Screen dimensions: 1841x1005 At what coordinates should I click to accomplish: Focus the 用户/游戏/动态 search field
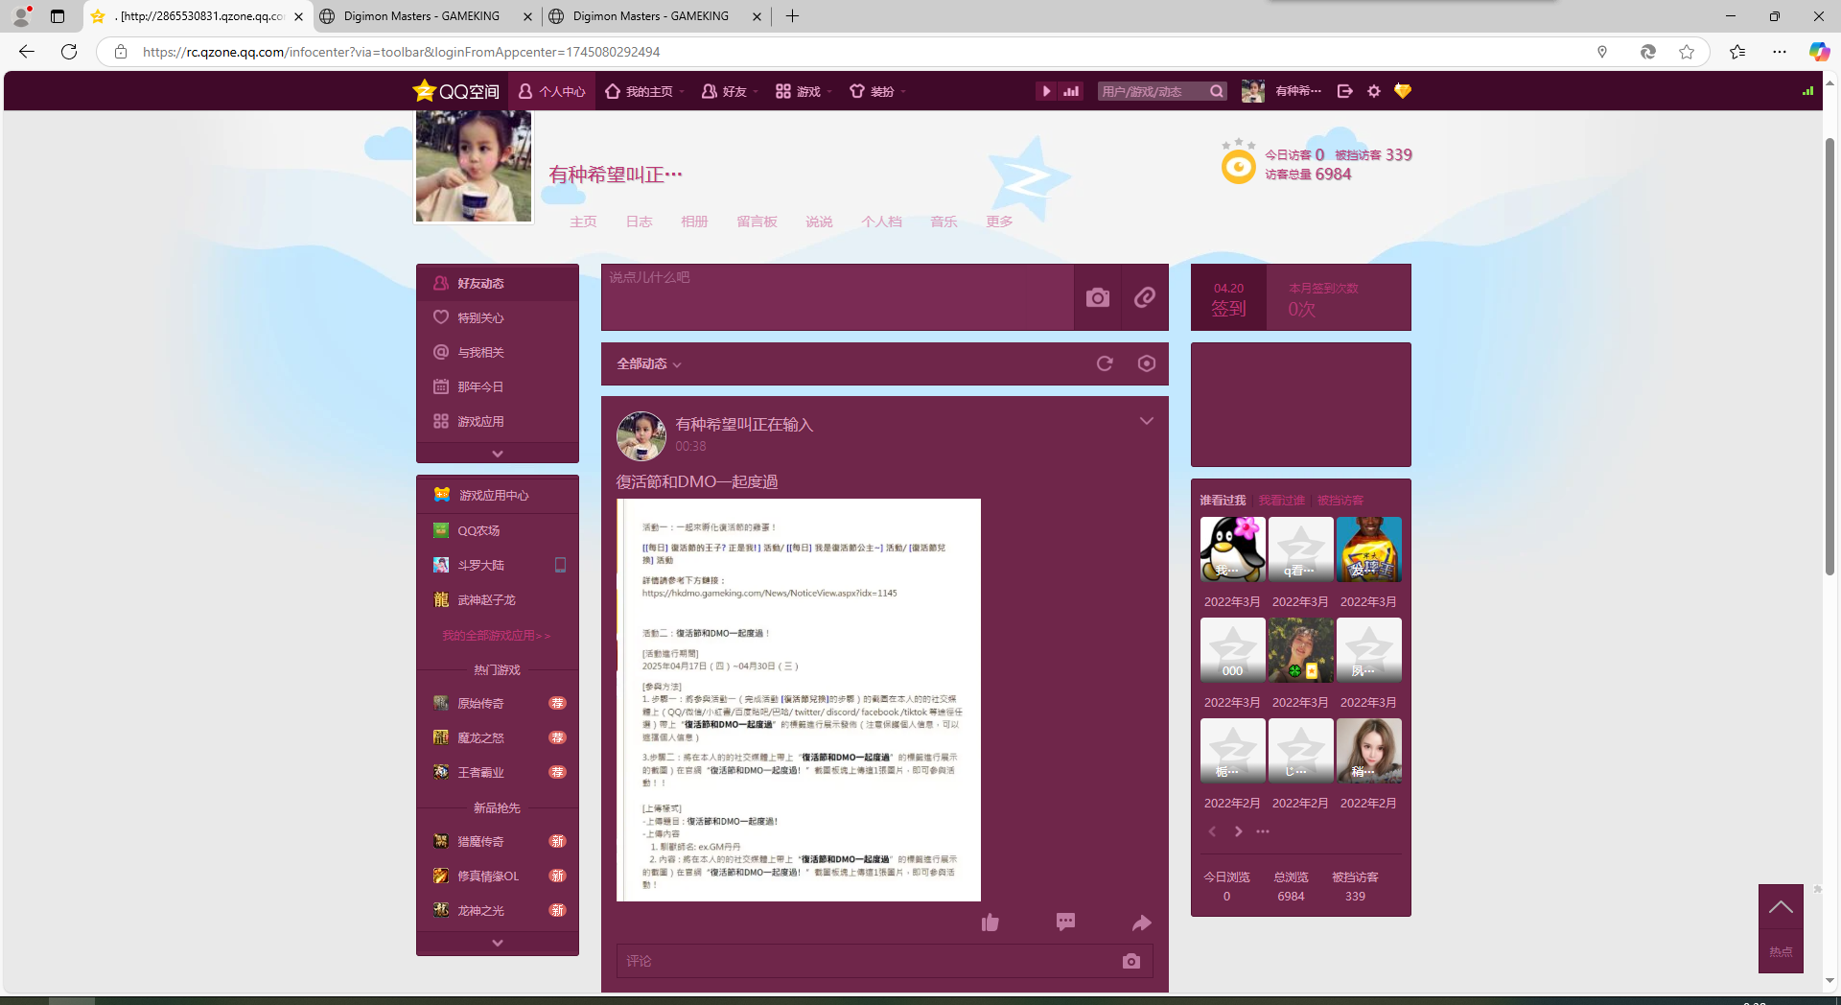coord(1152,91)
